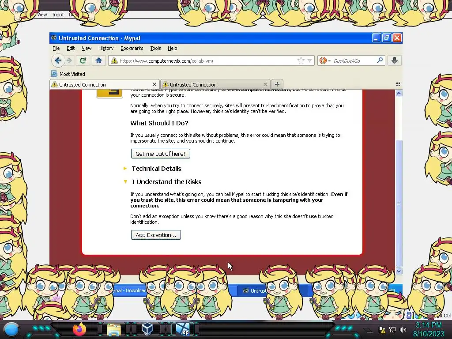The image size is (452, 339).
Task: Open the Input menu of the VM window
Action: pos(58,15)
